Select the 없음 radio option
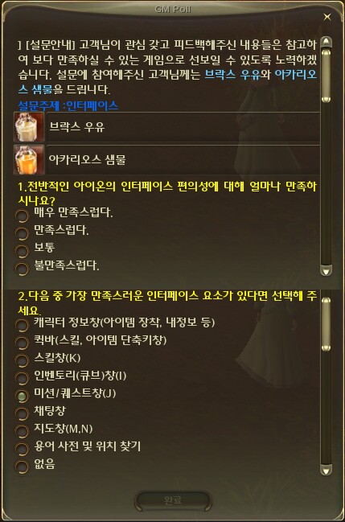This screenshot has width=345, height=522. pyautogui.click(x=22, y=467)
